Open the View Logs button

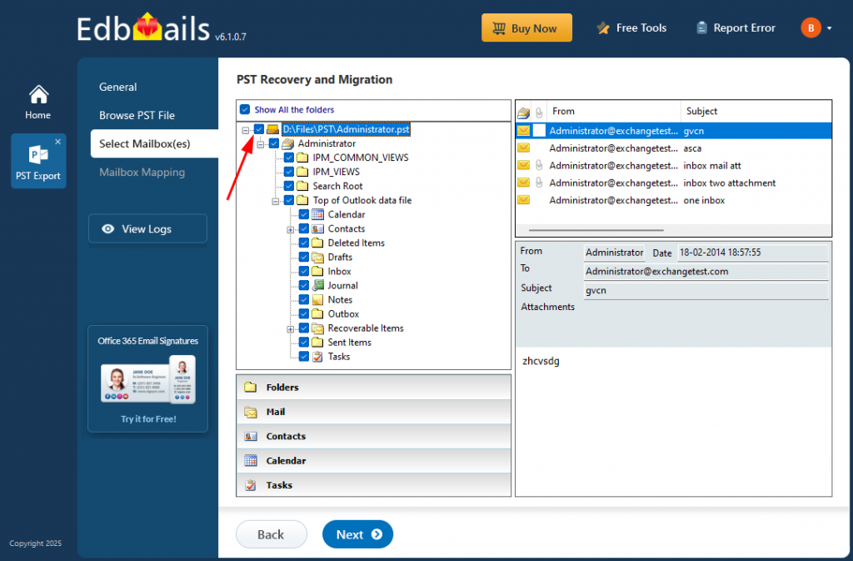tap(147, 228)
